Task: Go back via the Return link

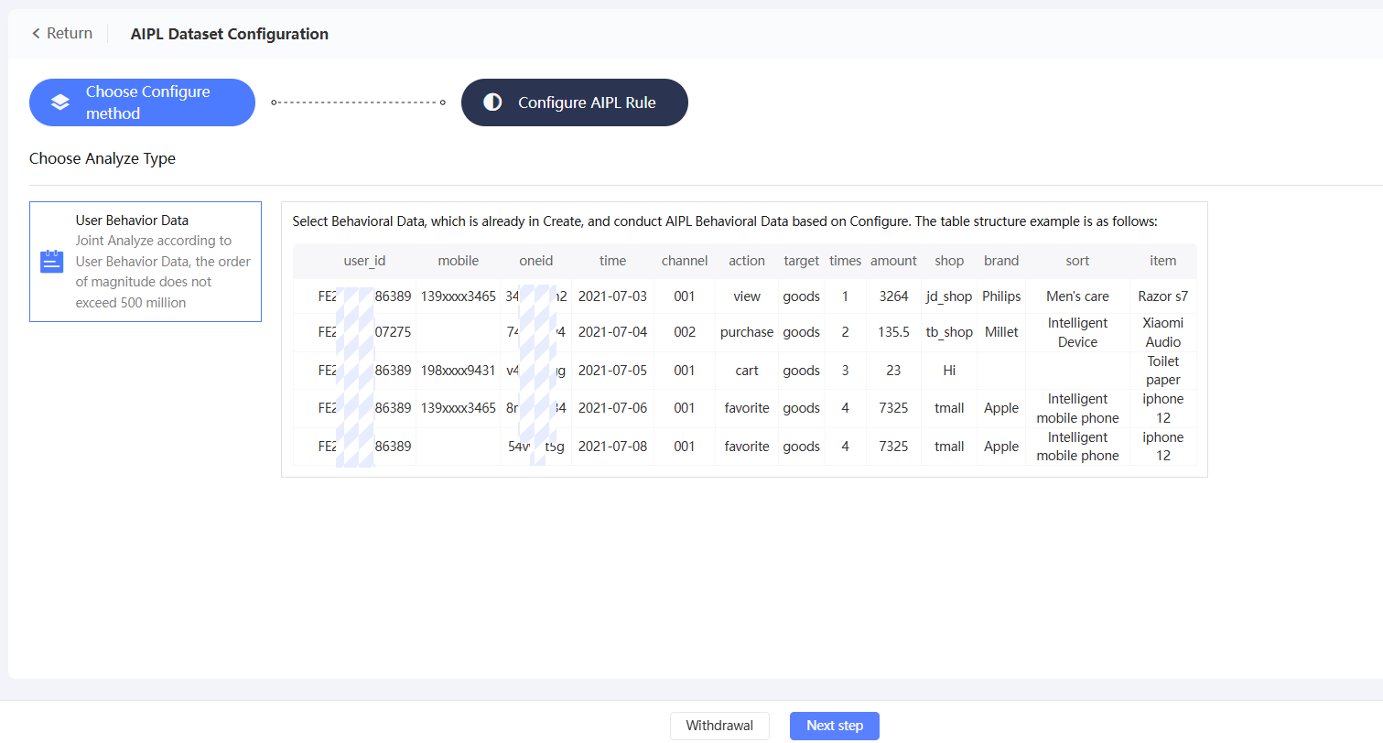Action: click(62, 34)
